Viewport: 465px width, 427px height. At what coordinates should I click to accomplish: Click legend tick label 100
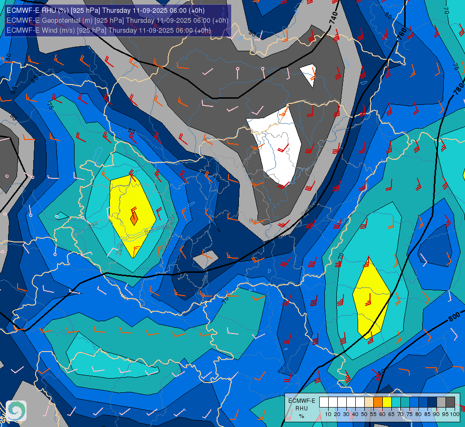[455, 414]
